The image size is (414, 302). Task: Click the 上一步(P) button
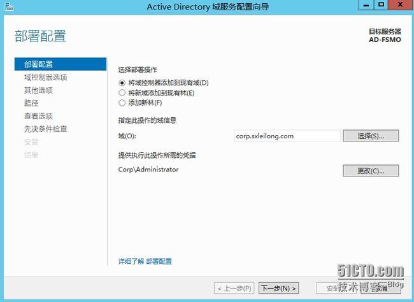[x=234, y=288]
